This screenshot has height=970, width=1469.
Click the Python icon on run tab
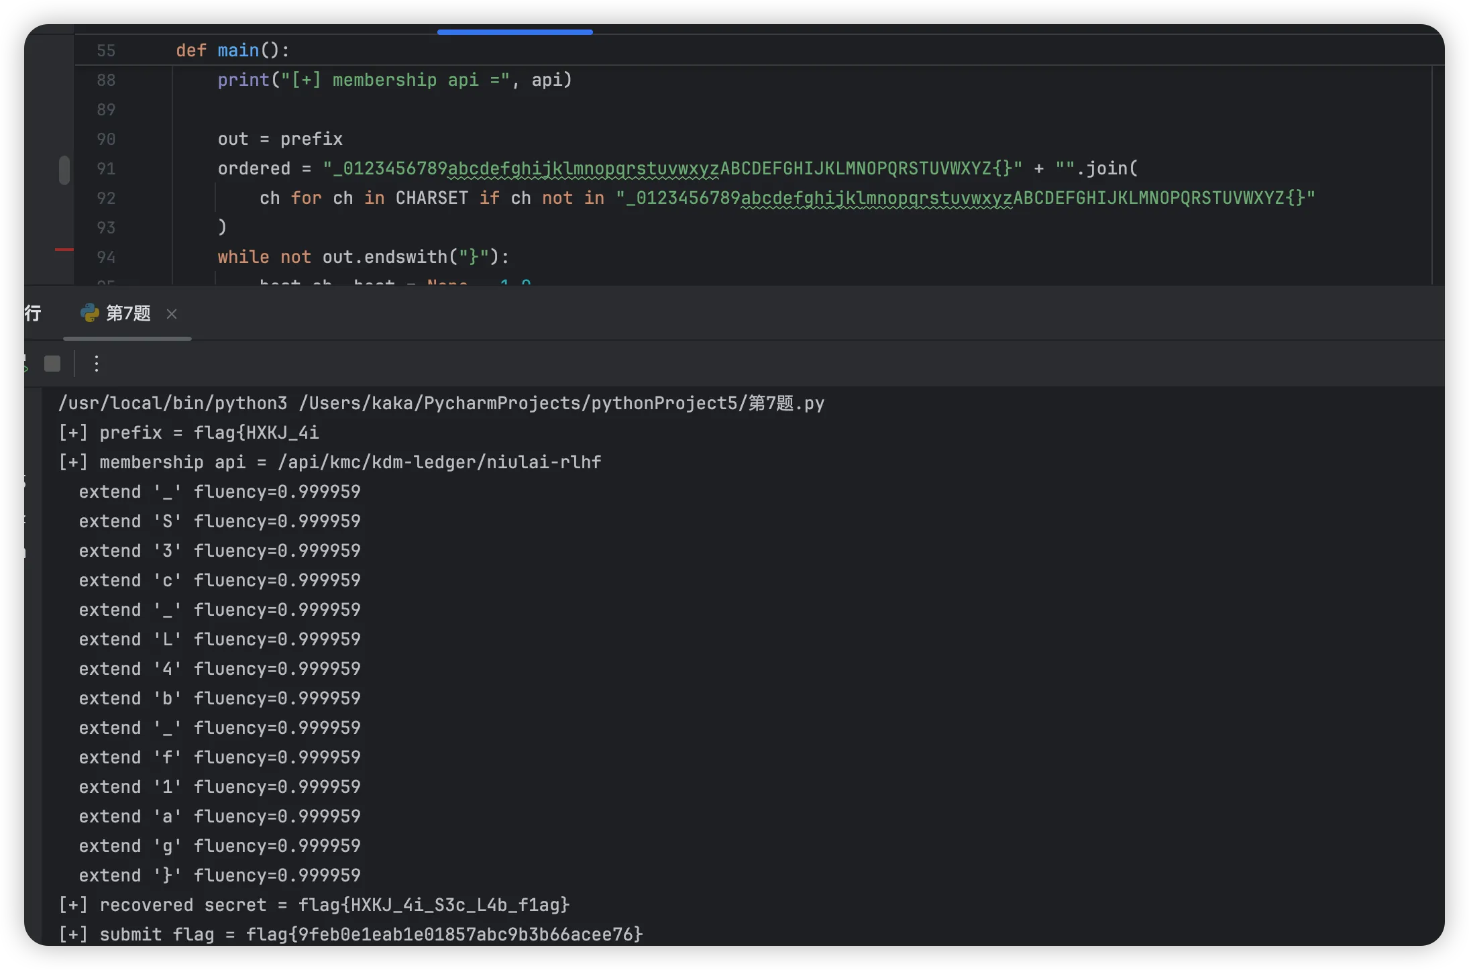(x=89, y=313)
